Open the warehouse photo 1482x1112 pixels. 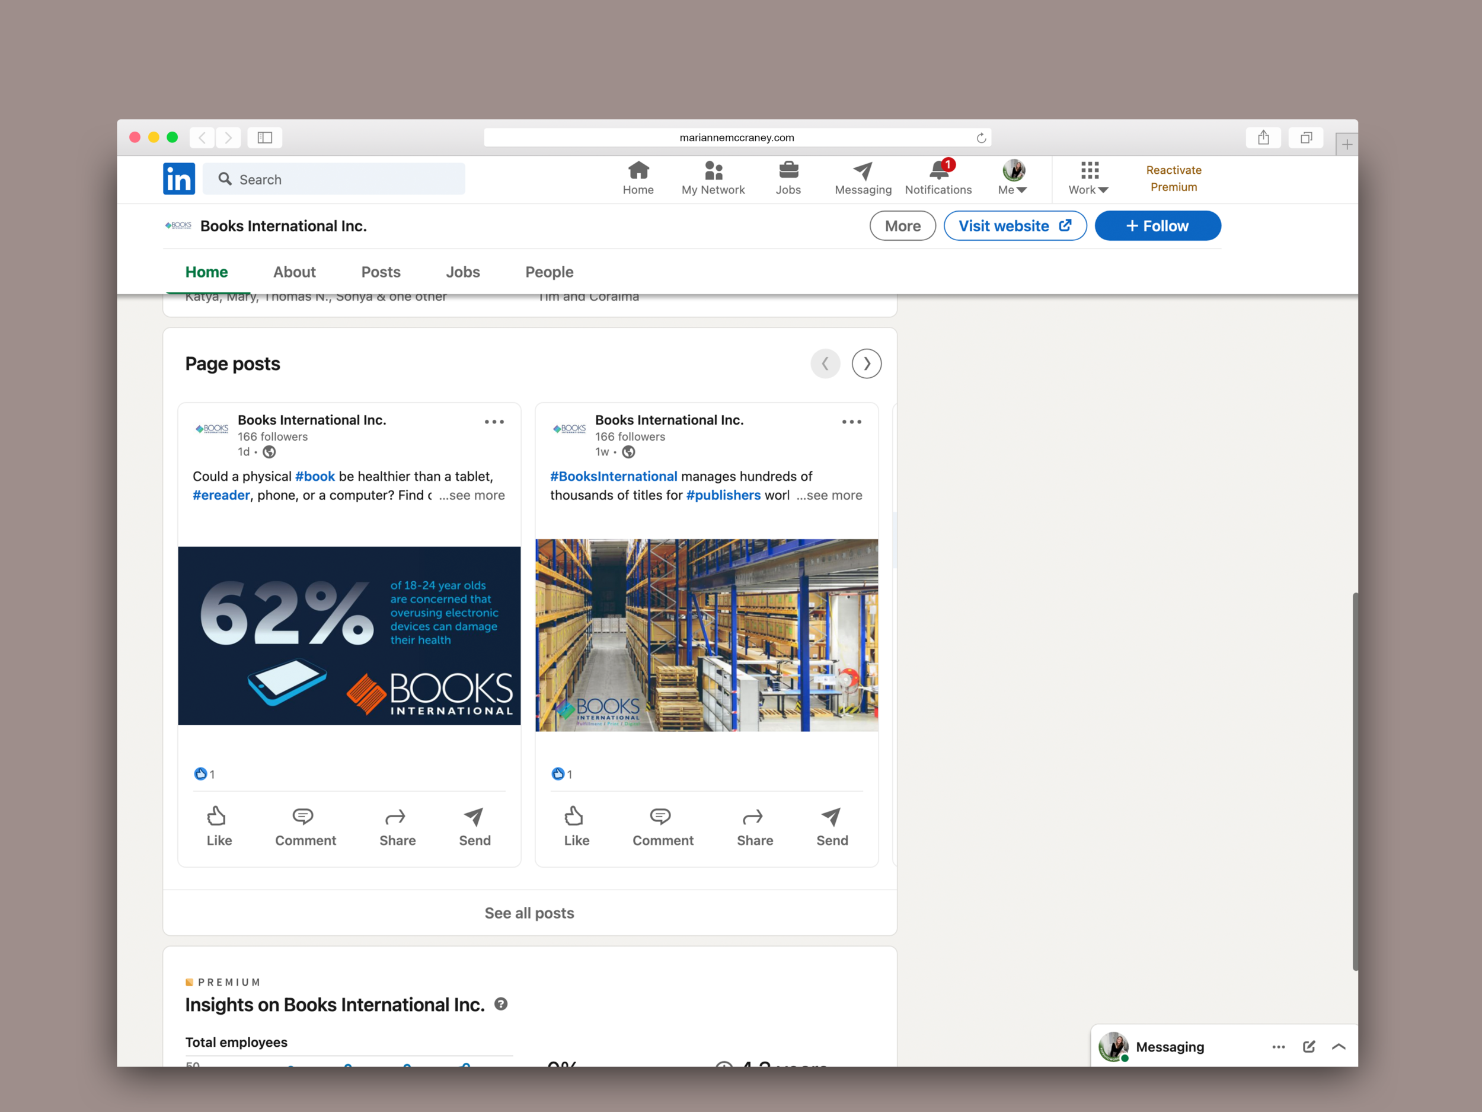pyautogui.click(x=707, y=635)
